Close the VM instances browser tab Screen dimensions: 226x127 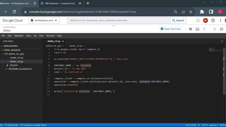click(80, 3)
